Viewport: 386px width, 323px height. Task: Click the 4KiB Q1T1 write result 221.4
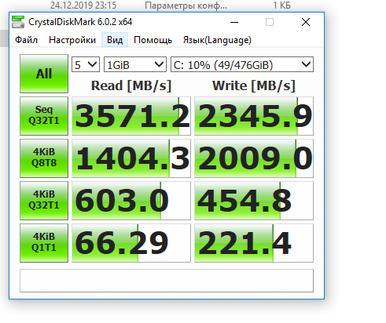(x=254, y=243)
